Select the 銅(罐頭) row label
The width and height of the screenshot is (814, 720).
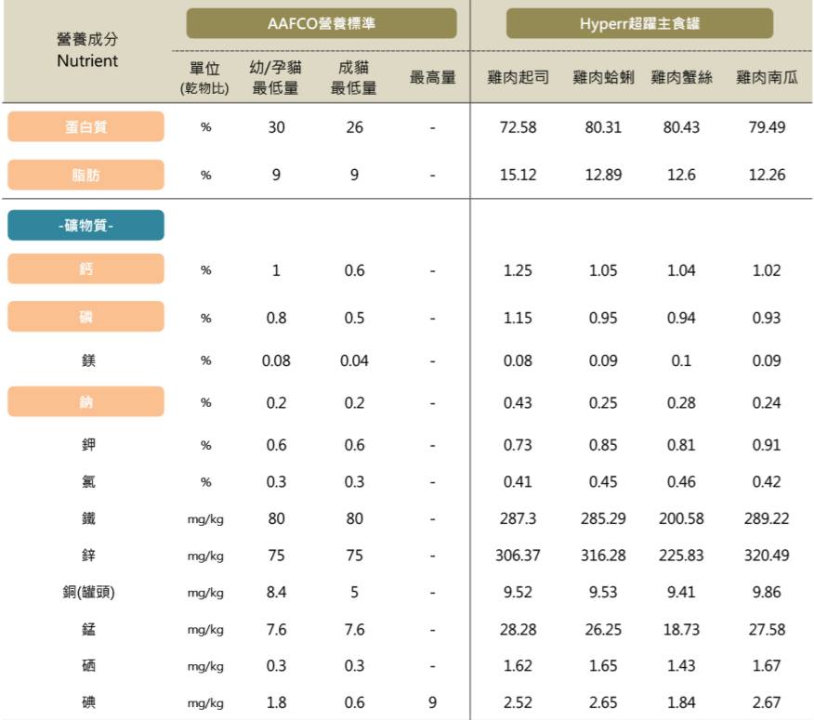click(x=88, y=593)
